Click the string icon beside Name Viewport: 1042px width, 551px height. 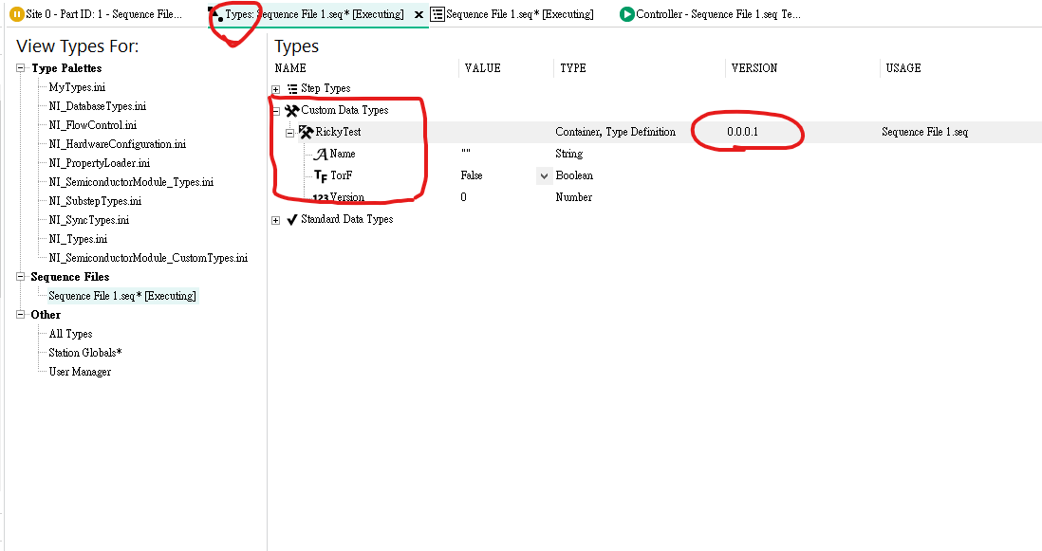pos(320,155)
